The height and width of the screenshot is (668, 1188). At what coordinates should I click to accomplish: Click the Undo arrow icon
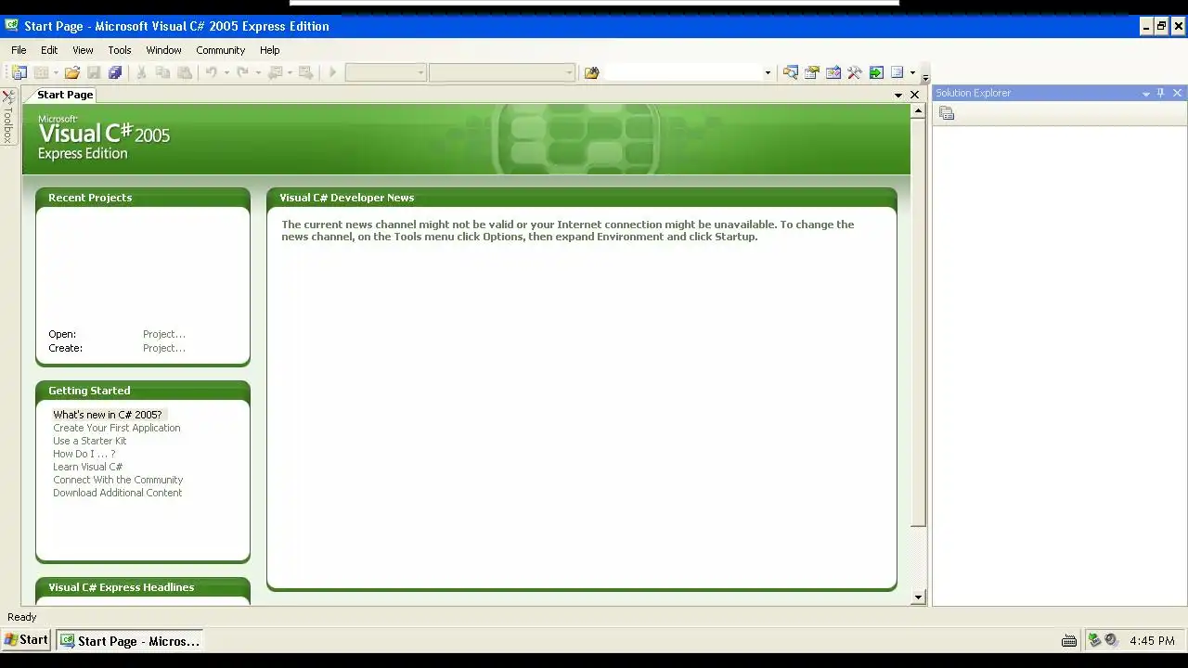pyautogui.click(x=212, y=72)
